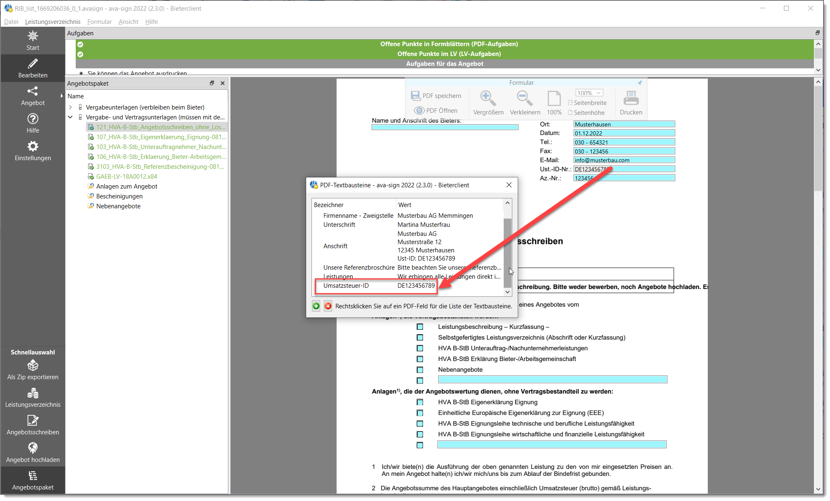Add a text block with green plus
Viewport: 830px width, 501px height.
[316, 306]
